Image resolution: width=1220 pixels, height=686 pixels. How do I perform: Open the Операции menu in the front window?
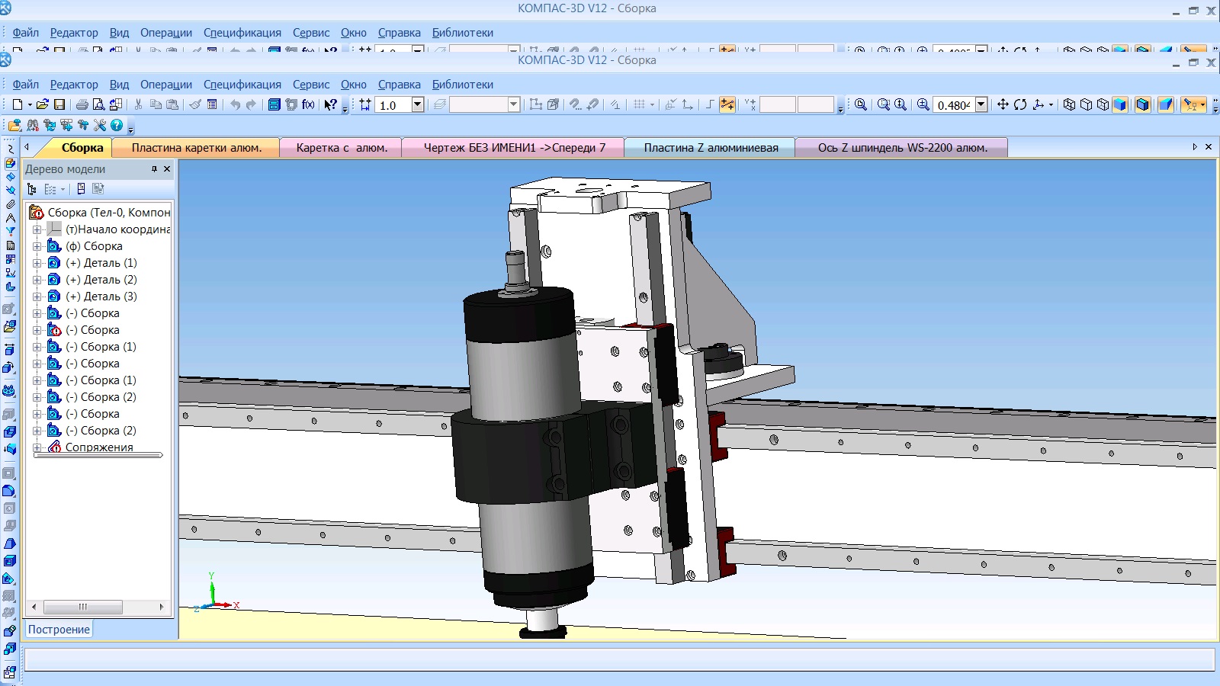tap(166, 85)
